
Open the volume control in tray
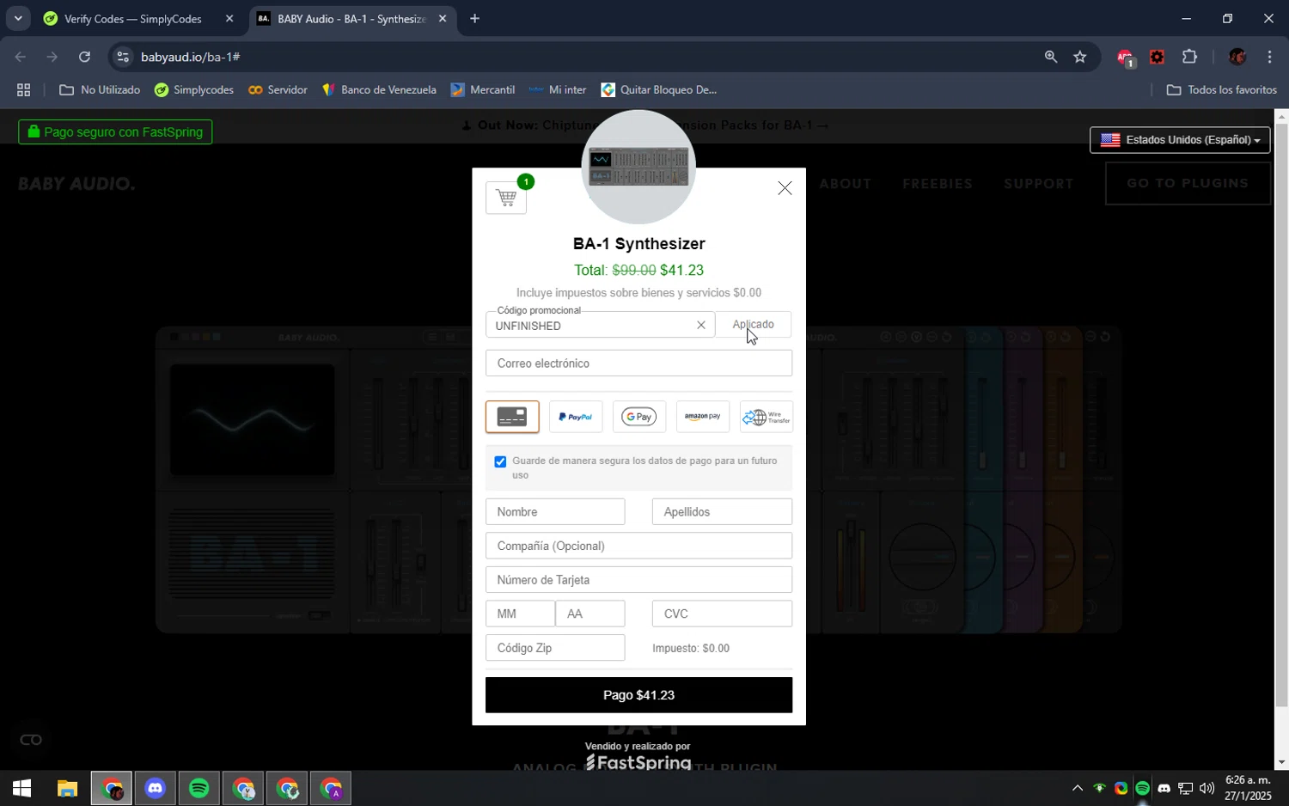(x=1207, y=788)
